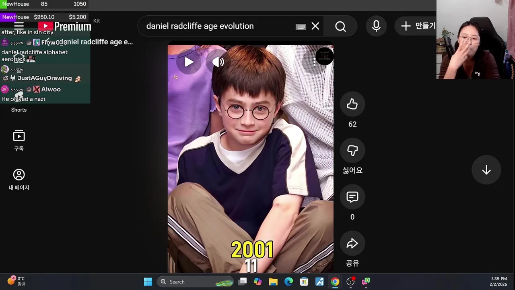Open 내 페이지 in sidebar

point(19,180)
